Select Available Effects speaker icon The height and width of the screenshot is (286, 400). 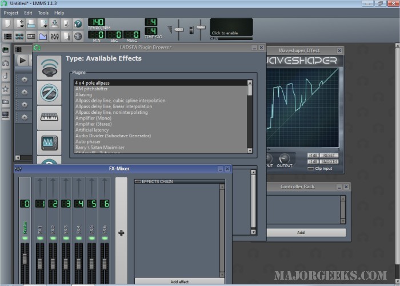tap(49, 67)
